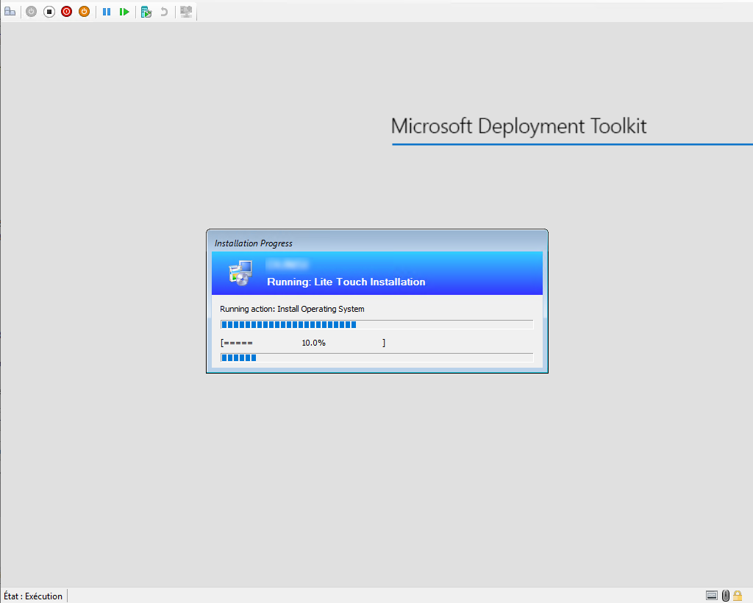Create a checkpoint of the virtual machine
This screenshot has height=603, width=753.
146,12
